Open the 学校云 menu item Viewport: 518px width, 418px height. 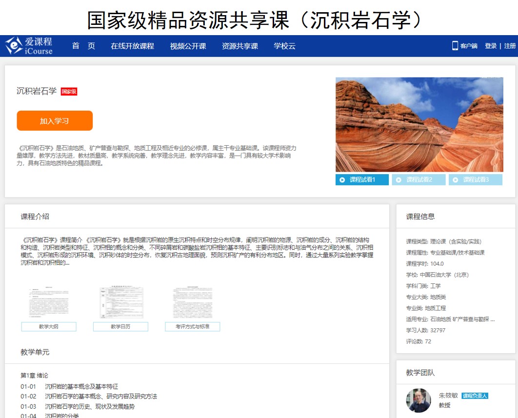tap(284, 46)
